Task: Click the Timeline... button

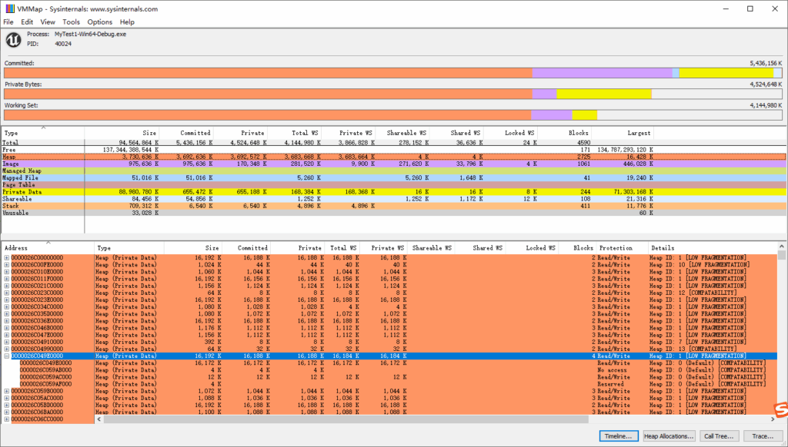Action: [x=618, y=435]
